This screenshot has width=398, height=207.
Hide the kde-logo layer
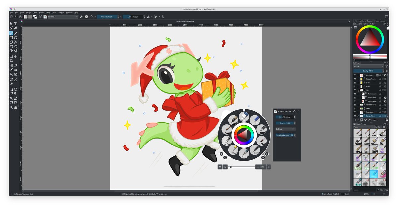355,75
